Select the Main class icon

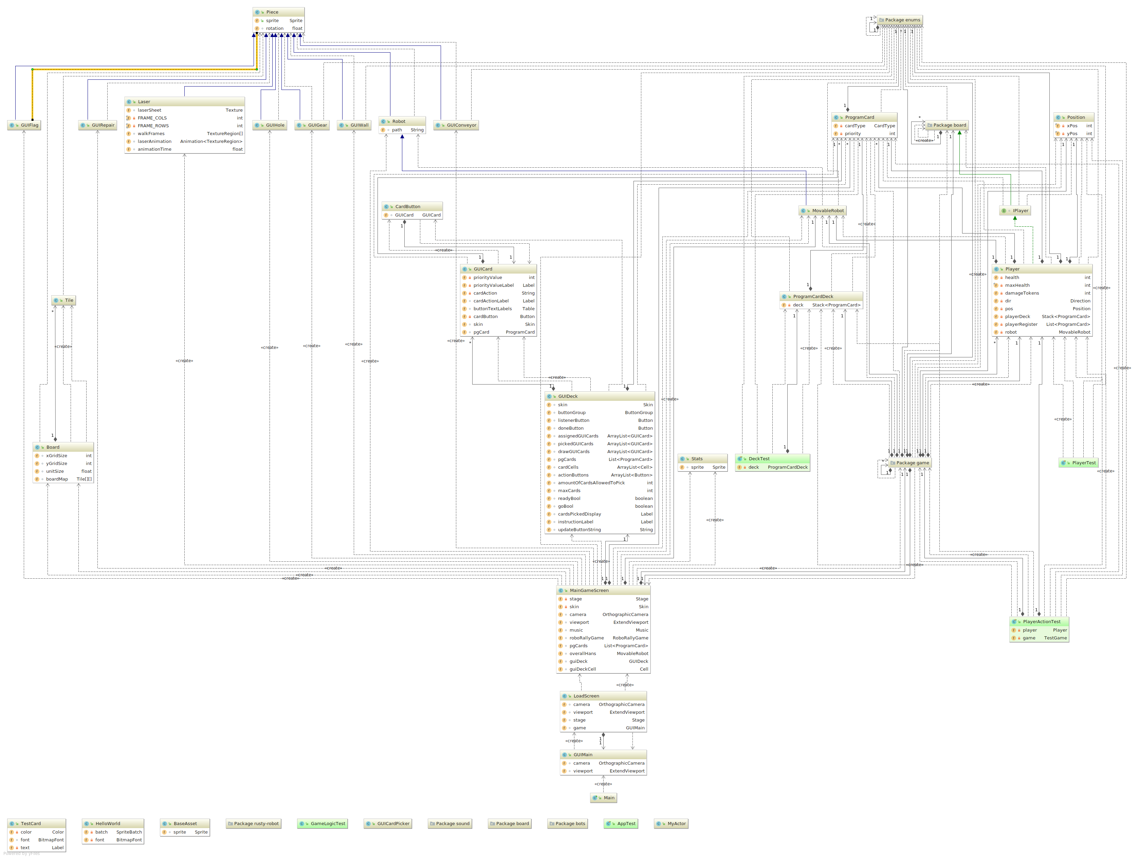click(595, 798)
